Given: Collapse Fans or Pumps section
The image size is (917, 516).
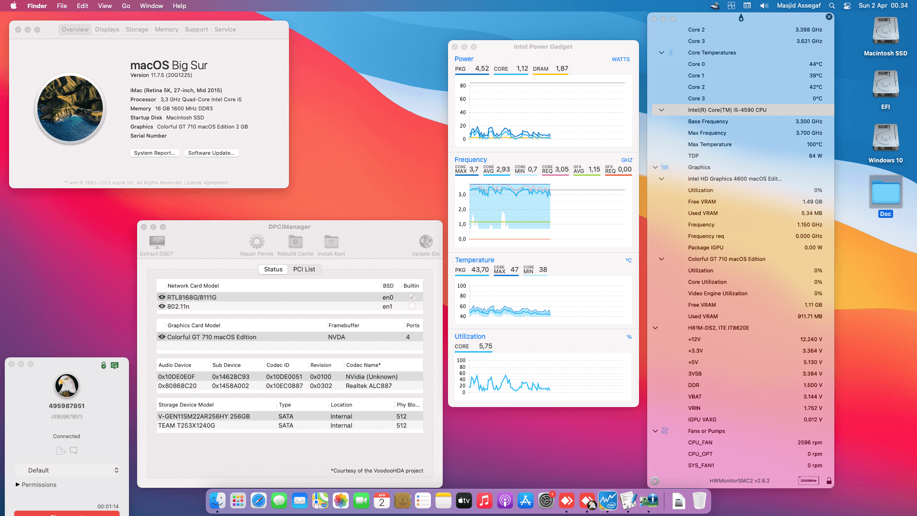Looking at the screenshot, I should [655, 431].
